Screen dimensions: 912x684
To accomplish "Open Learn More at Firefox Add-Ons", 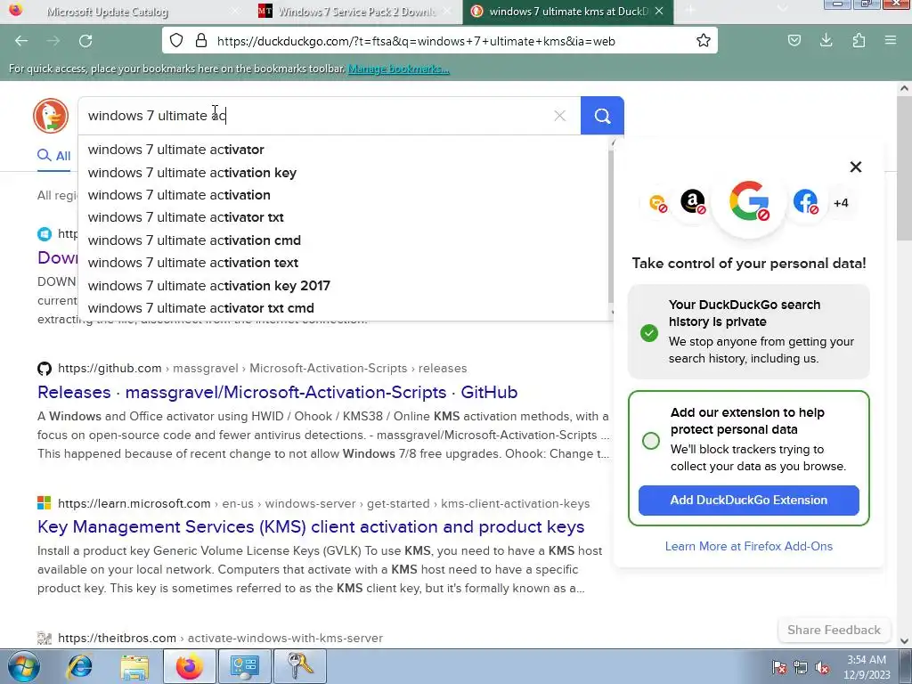I will 748,546.
